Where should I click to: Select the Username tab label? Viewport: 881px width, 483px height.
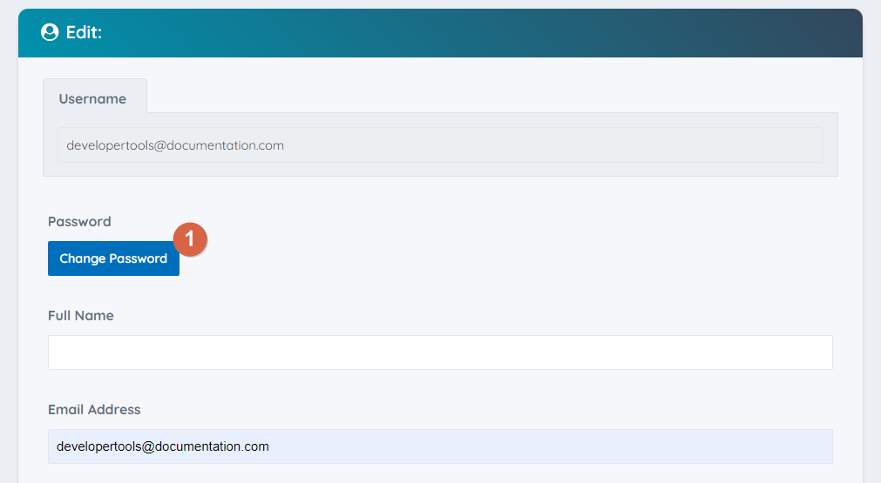click(92, 98)
